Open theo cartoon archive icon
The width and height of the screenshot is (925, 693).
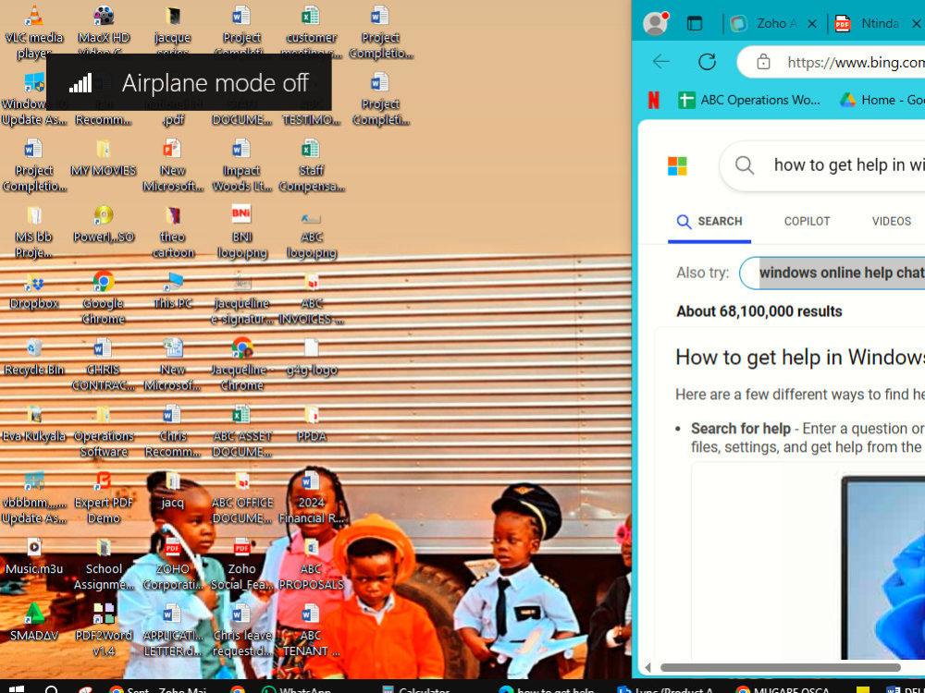point(172,232)
